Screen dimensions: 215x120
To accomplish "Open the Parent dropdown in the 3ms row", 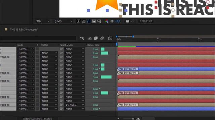I will (75, 77).
